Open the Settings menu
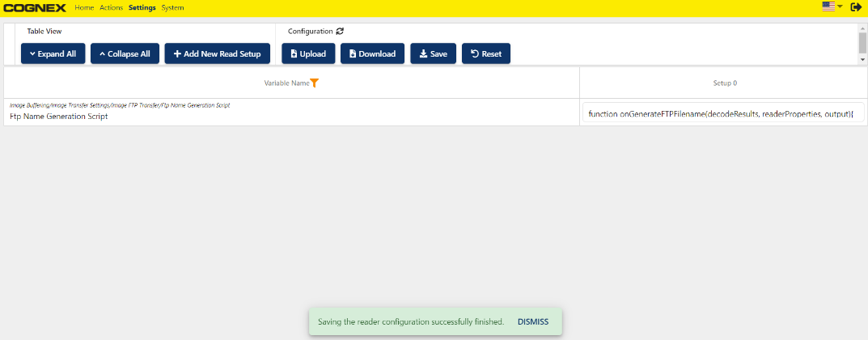This screenshot has height=340, width=868. point(142,8)
